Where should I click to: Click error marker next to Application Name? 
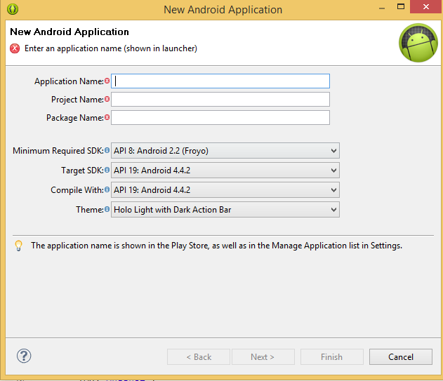point(107,81)
